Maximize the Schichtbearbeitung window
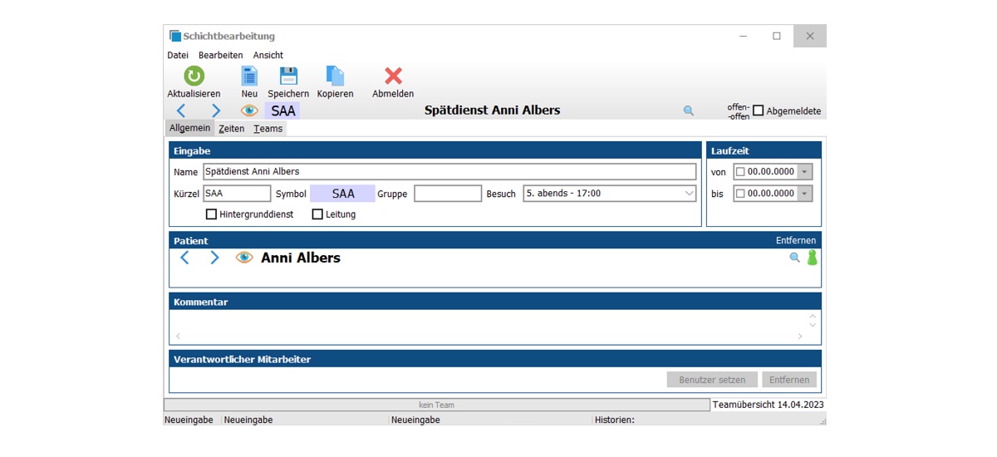Screen dimensions: 997x457 (777, 36)
